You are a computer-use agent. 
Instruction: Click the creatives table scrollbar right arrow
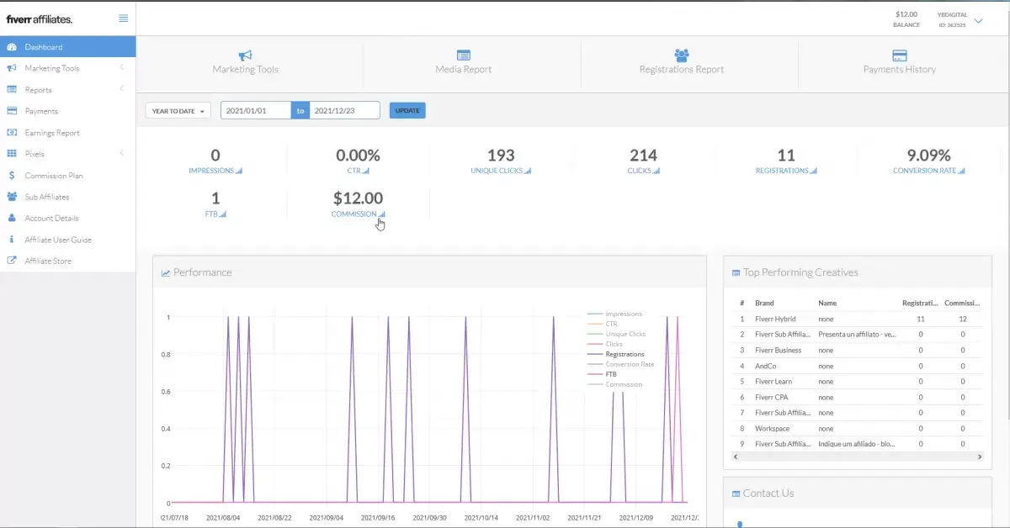979,457
